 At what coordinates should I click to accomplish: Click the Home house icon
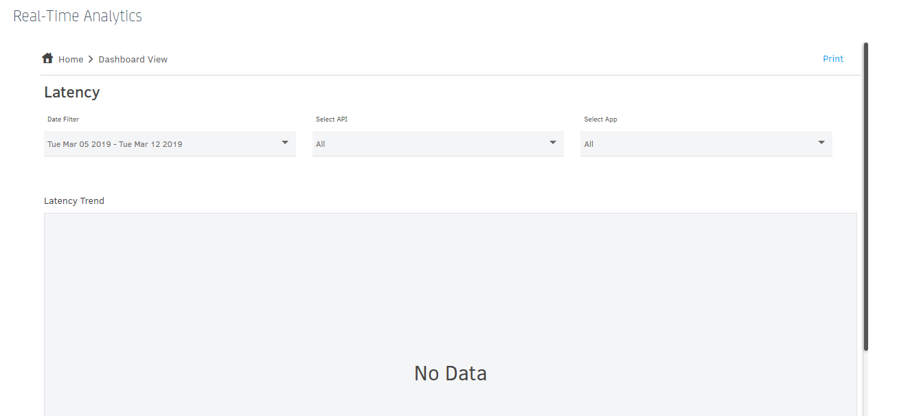[x=47, y=58]
